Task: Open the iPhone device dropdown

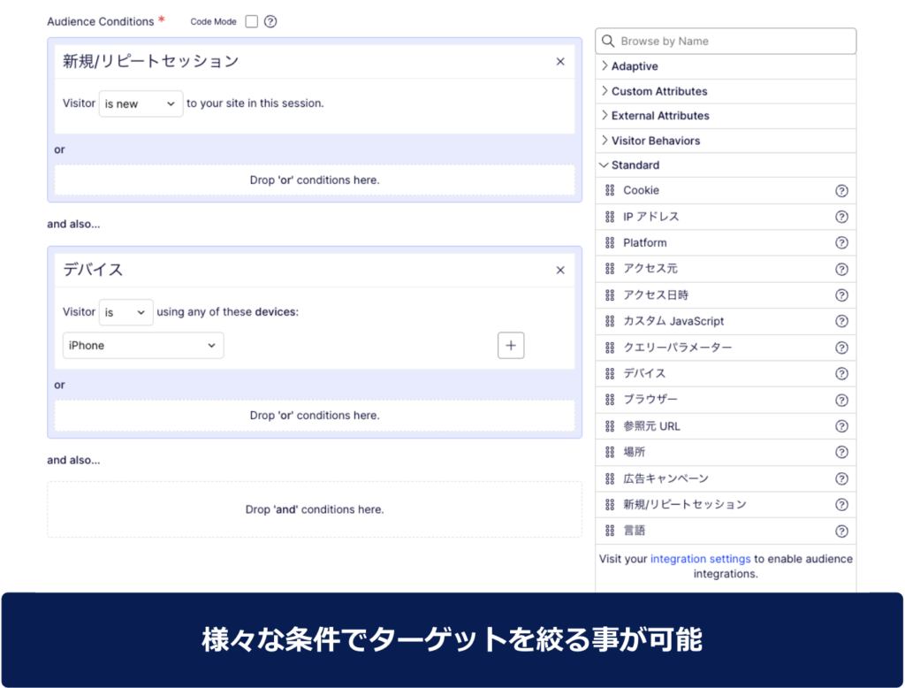Action: [x=142, y=346]
